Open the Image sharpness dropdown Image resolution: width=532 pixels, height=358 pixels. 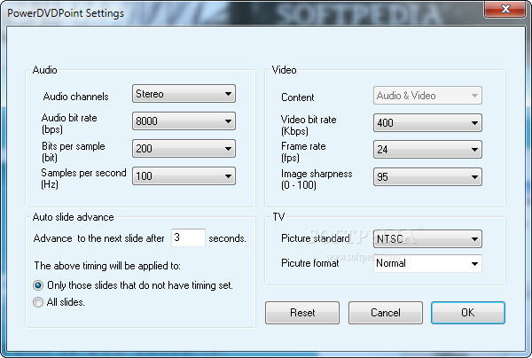(427, 176)
